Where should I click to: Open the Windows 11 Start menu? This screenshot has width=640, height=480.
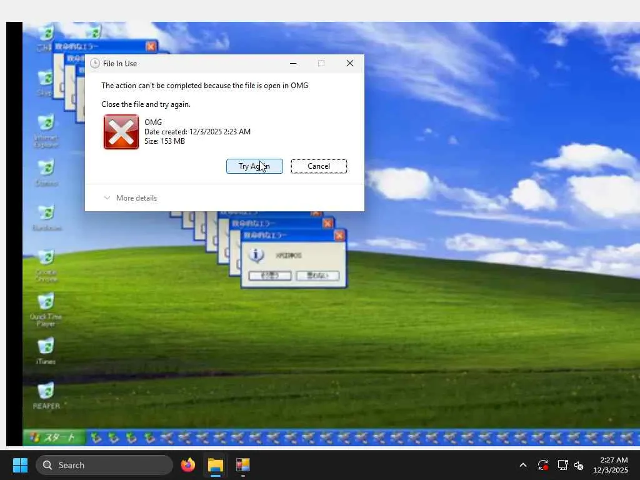pos(20,465)
